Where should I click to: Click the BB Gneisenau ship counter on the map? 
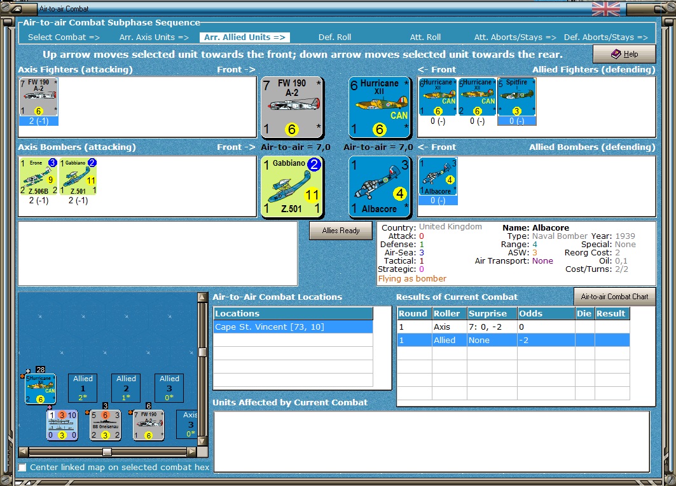105,425
